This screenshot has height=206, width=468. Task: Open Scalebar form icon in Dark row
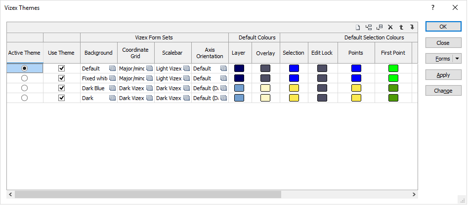coord(186,98)
